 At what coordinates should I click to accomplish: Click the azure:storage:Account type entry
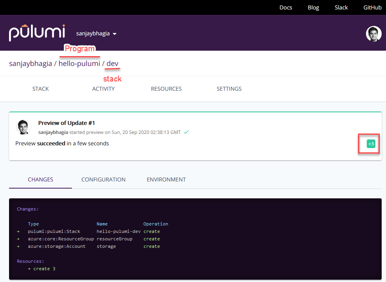(57, 246)
